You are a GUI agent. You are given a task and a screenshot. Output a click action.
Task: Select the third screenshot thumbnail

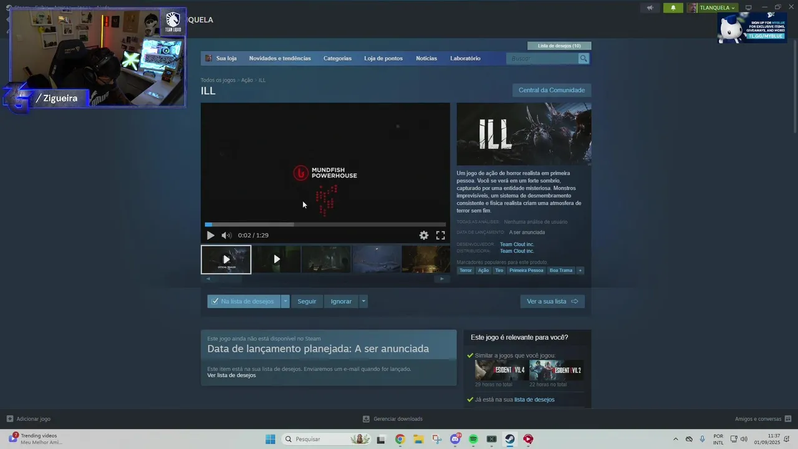[326, 259]
